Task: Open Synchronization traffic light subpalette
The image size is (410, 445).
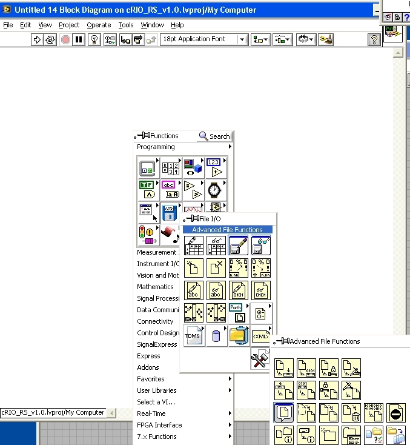Action: 148,235
